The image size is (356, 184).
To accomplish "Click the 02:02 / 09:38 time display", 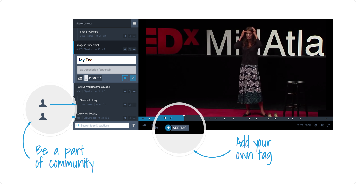I will click(x=304, y=125).
